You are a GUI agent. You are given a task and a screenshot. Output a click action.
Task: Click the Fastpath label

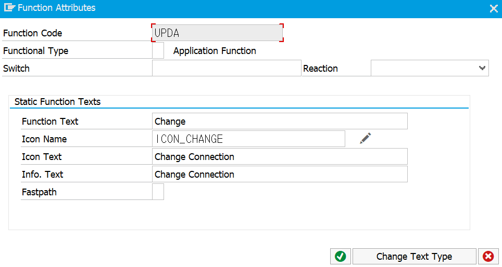point(39,192)
